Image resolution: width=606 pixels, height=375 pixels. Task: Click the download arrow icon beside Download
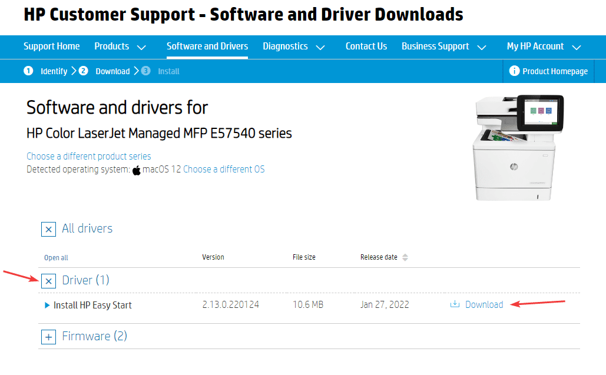pyautogui.click(x=454, y=304)
